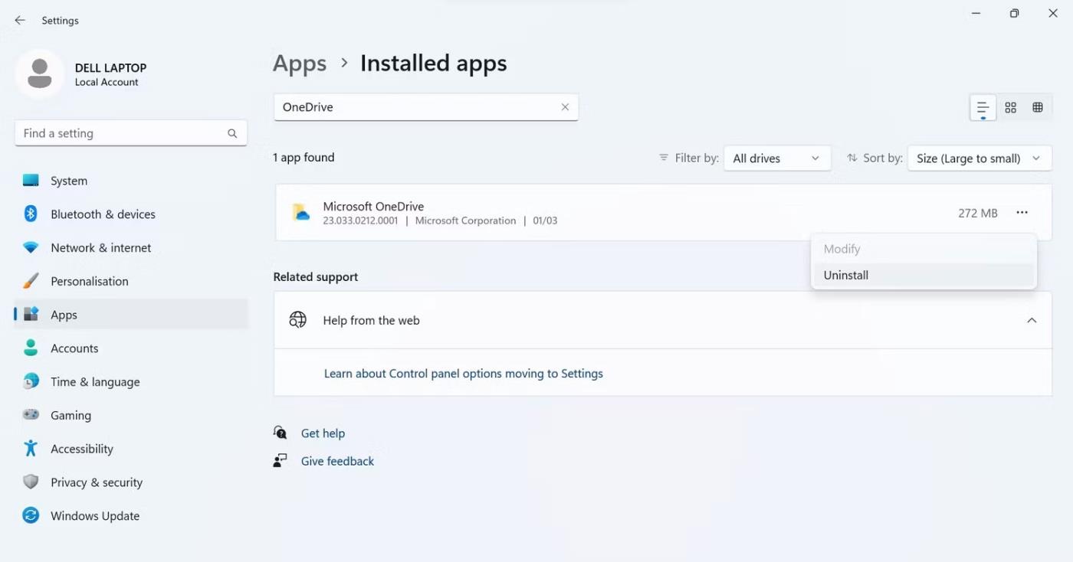Open Personalisation settings

tap(131, 281)
